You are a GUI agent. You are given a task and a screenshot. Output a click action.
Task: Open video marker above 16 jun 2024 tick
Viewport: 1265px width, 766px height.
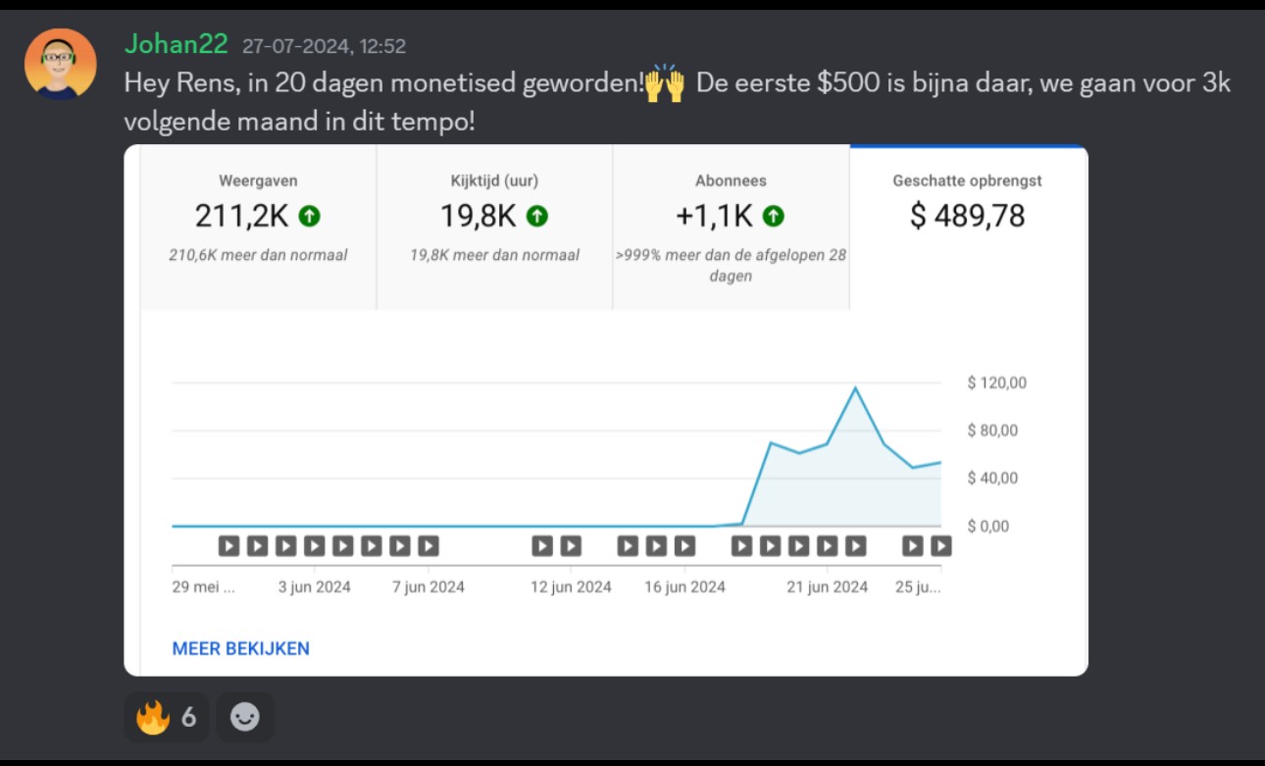tap(684, 546)
